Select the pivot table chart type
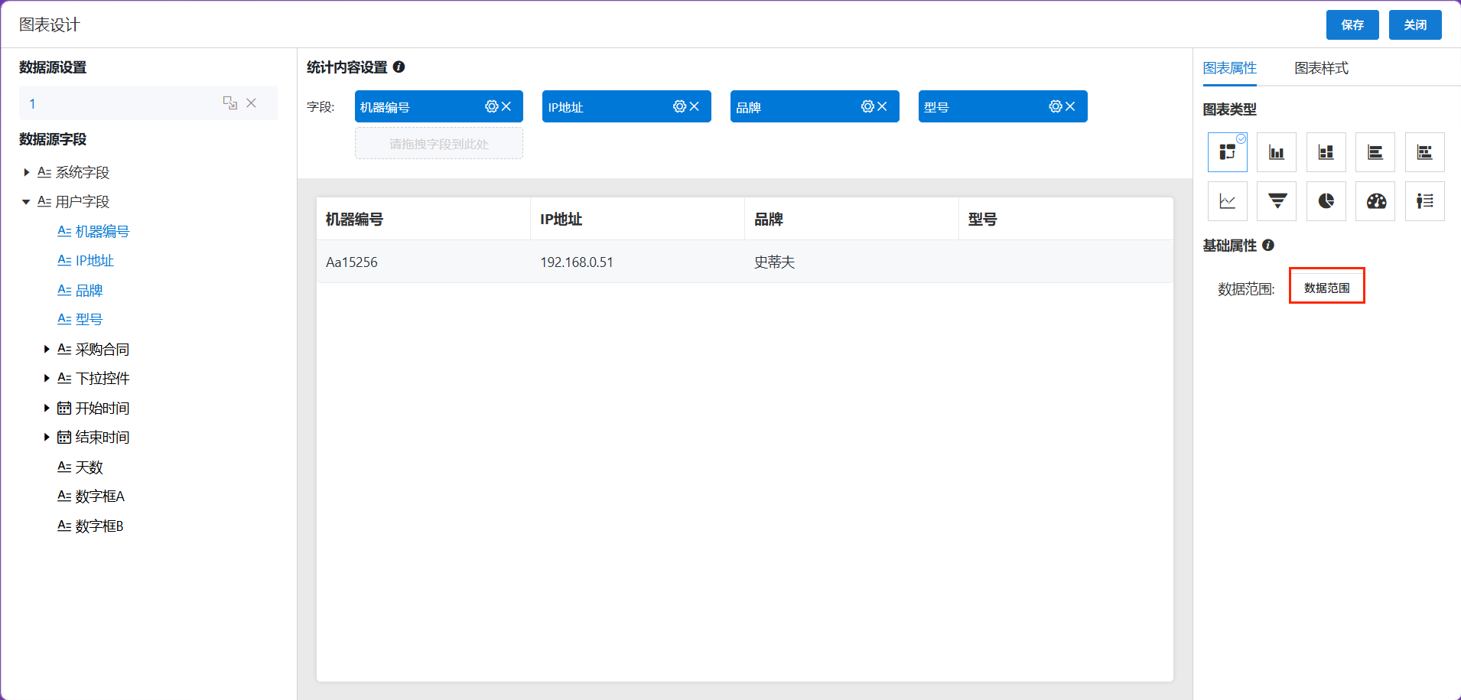 (1228, 152)
